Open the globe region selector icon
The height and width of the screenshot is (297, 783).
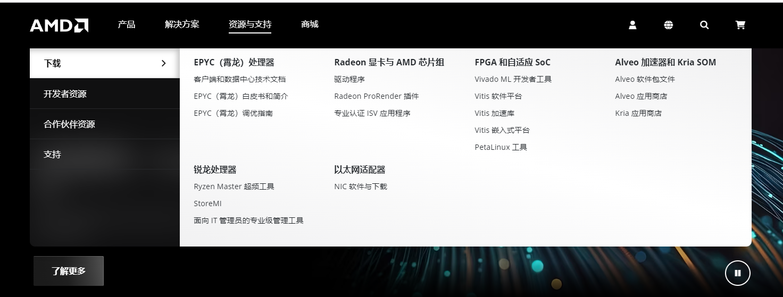tap(669, 25)
